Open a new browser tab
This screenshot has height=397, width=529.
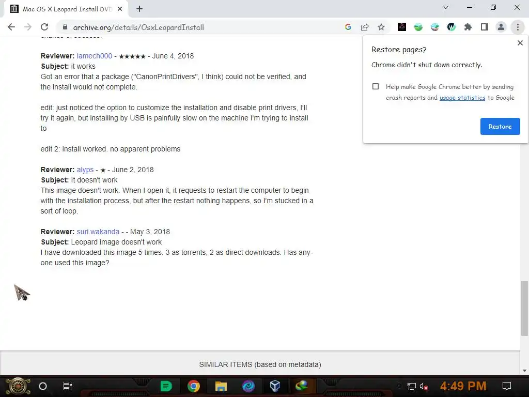139,9
